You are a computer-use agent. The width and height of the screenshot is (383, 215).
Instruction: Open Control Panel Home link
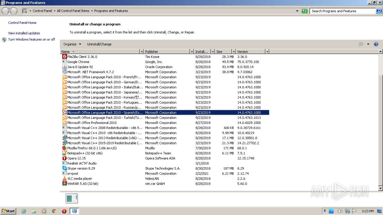[x=22, y=23]
